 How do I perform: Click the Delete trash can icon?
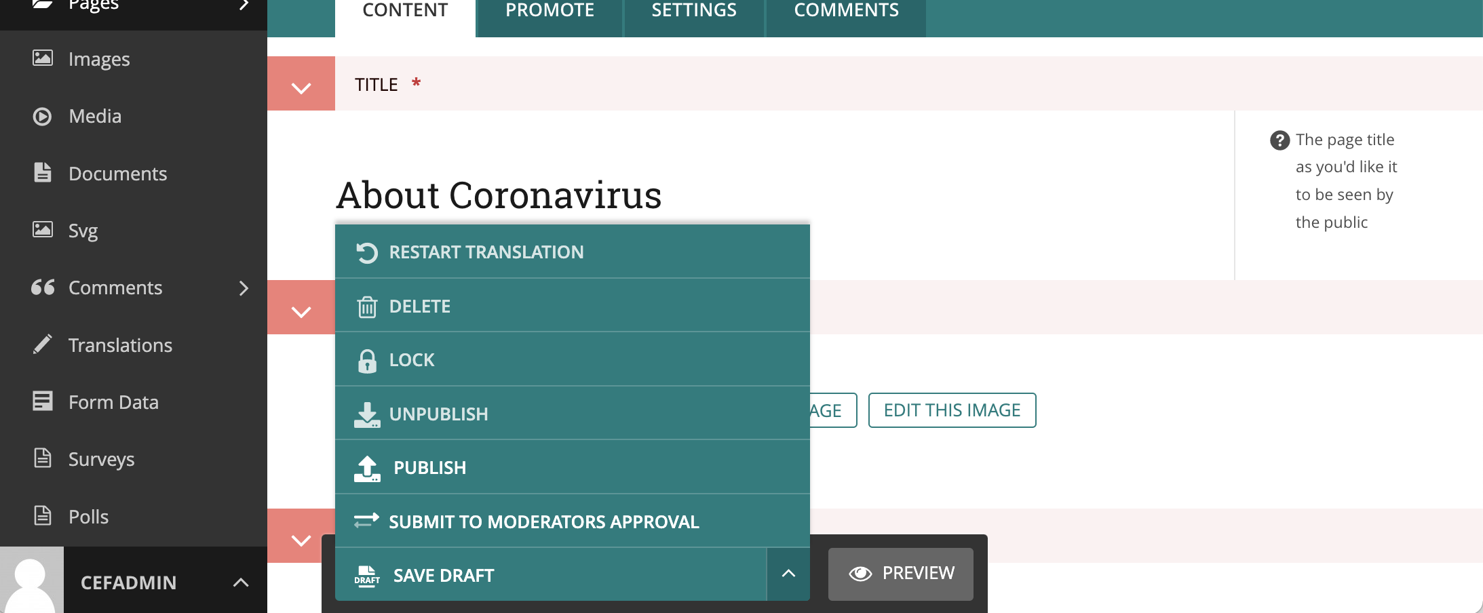[367, 306]
